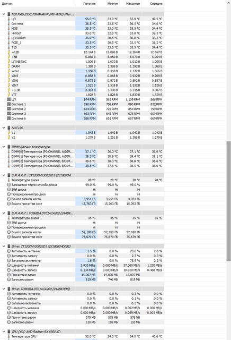Click the thermometer icon of DIMM[0] Температура
This screenshot has width=231, height=340.
(x=9, y=151)
